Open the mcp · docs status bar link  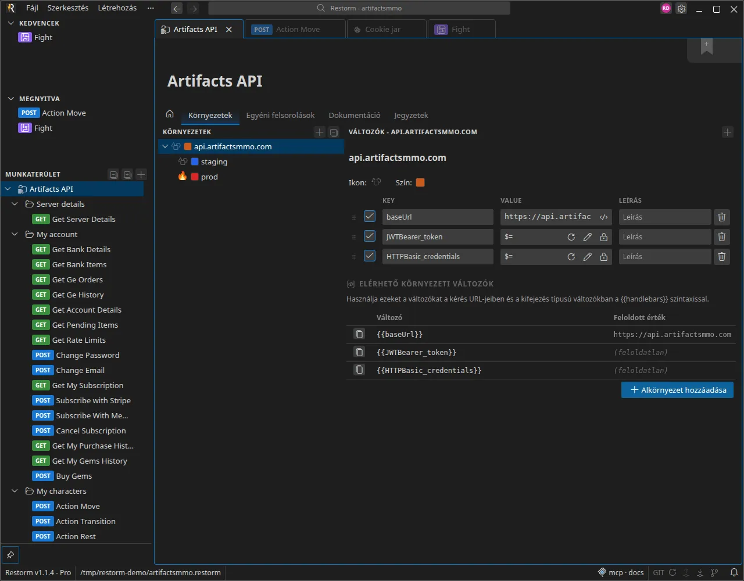click(621, 572)
